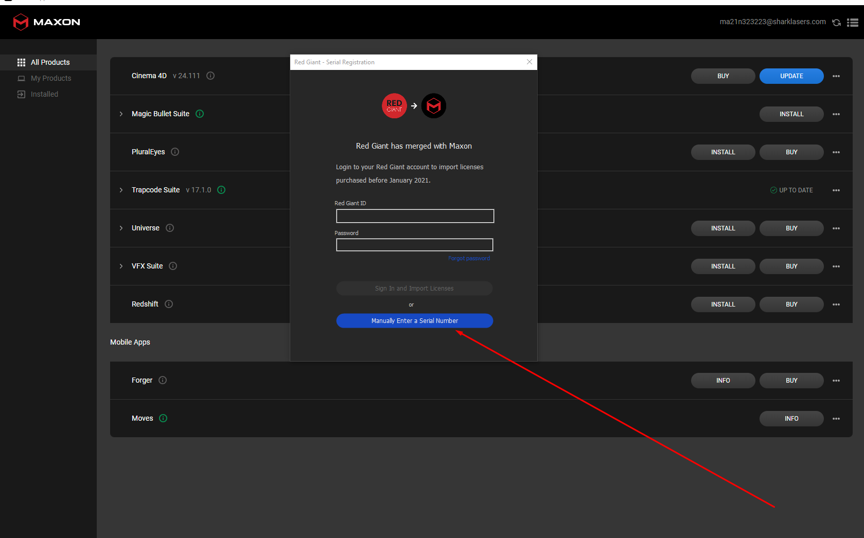Image resolution: width=864 pixels, height=538 pixels.
Task: Open info icon next to Trapcode Suite
Action: (221, 190)
